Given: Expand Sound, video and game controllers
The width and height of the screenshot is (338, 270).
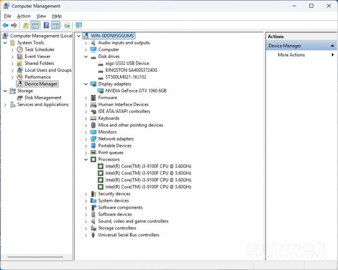Looking at the screenshot, I should (x=86, y=222).
